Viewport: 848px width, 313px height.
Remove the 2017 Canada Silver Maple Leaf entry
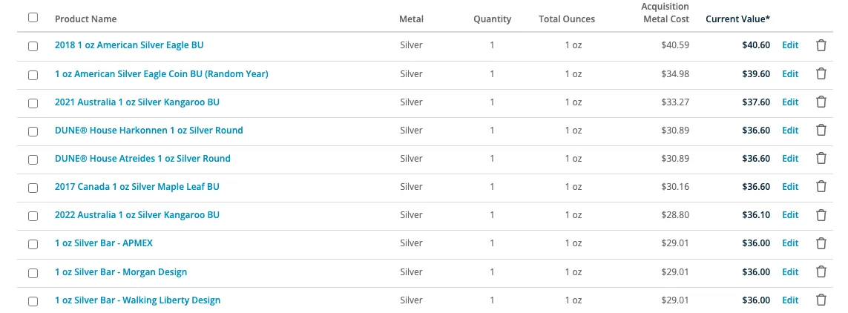[821, 186]
